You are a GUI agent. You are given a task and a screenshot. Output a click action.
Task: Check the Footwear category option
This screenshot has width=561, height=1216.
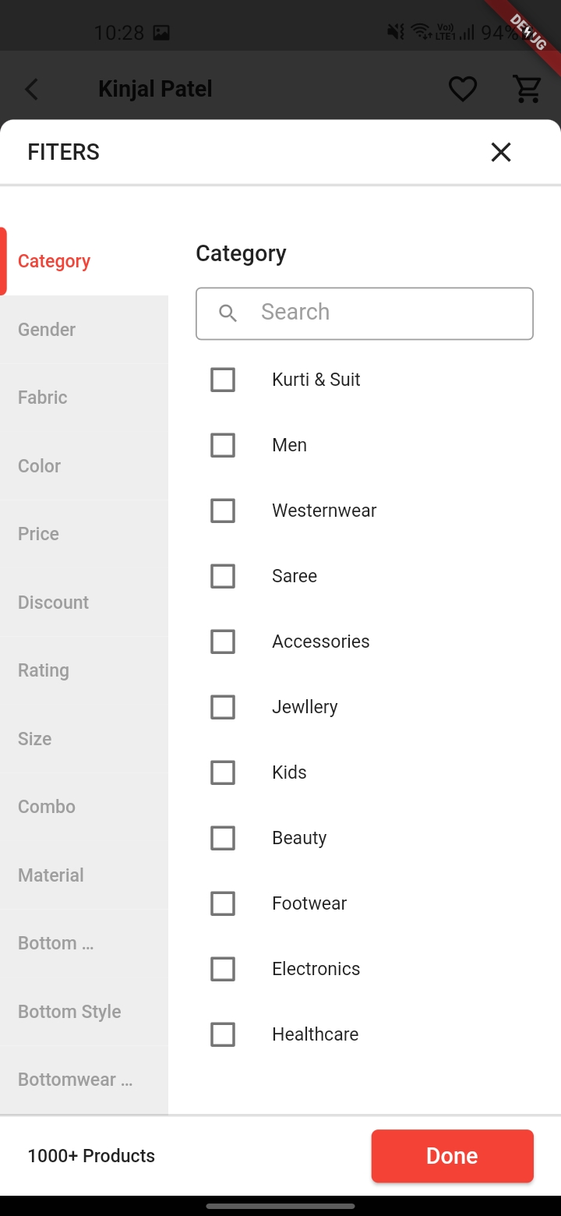point(223,903)
